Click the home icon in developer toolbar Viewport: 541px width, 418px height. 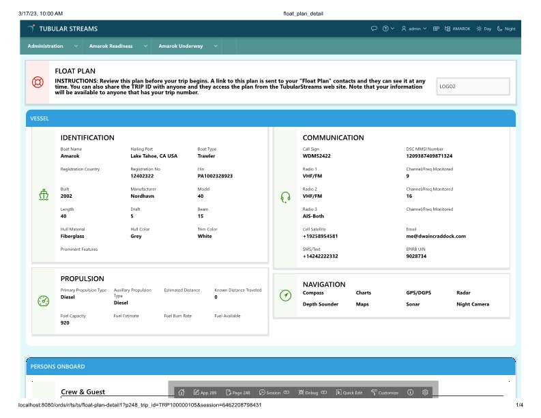[x=181, y=393]
